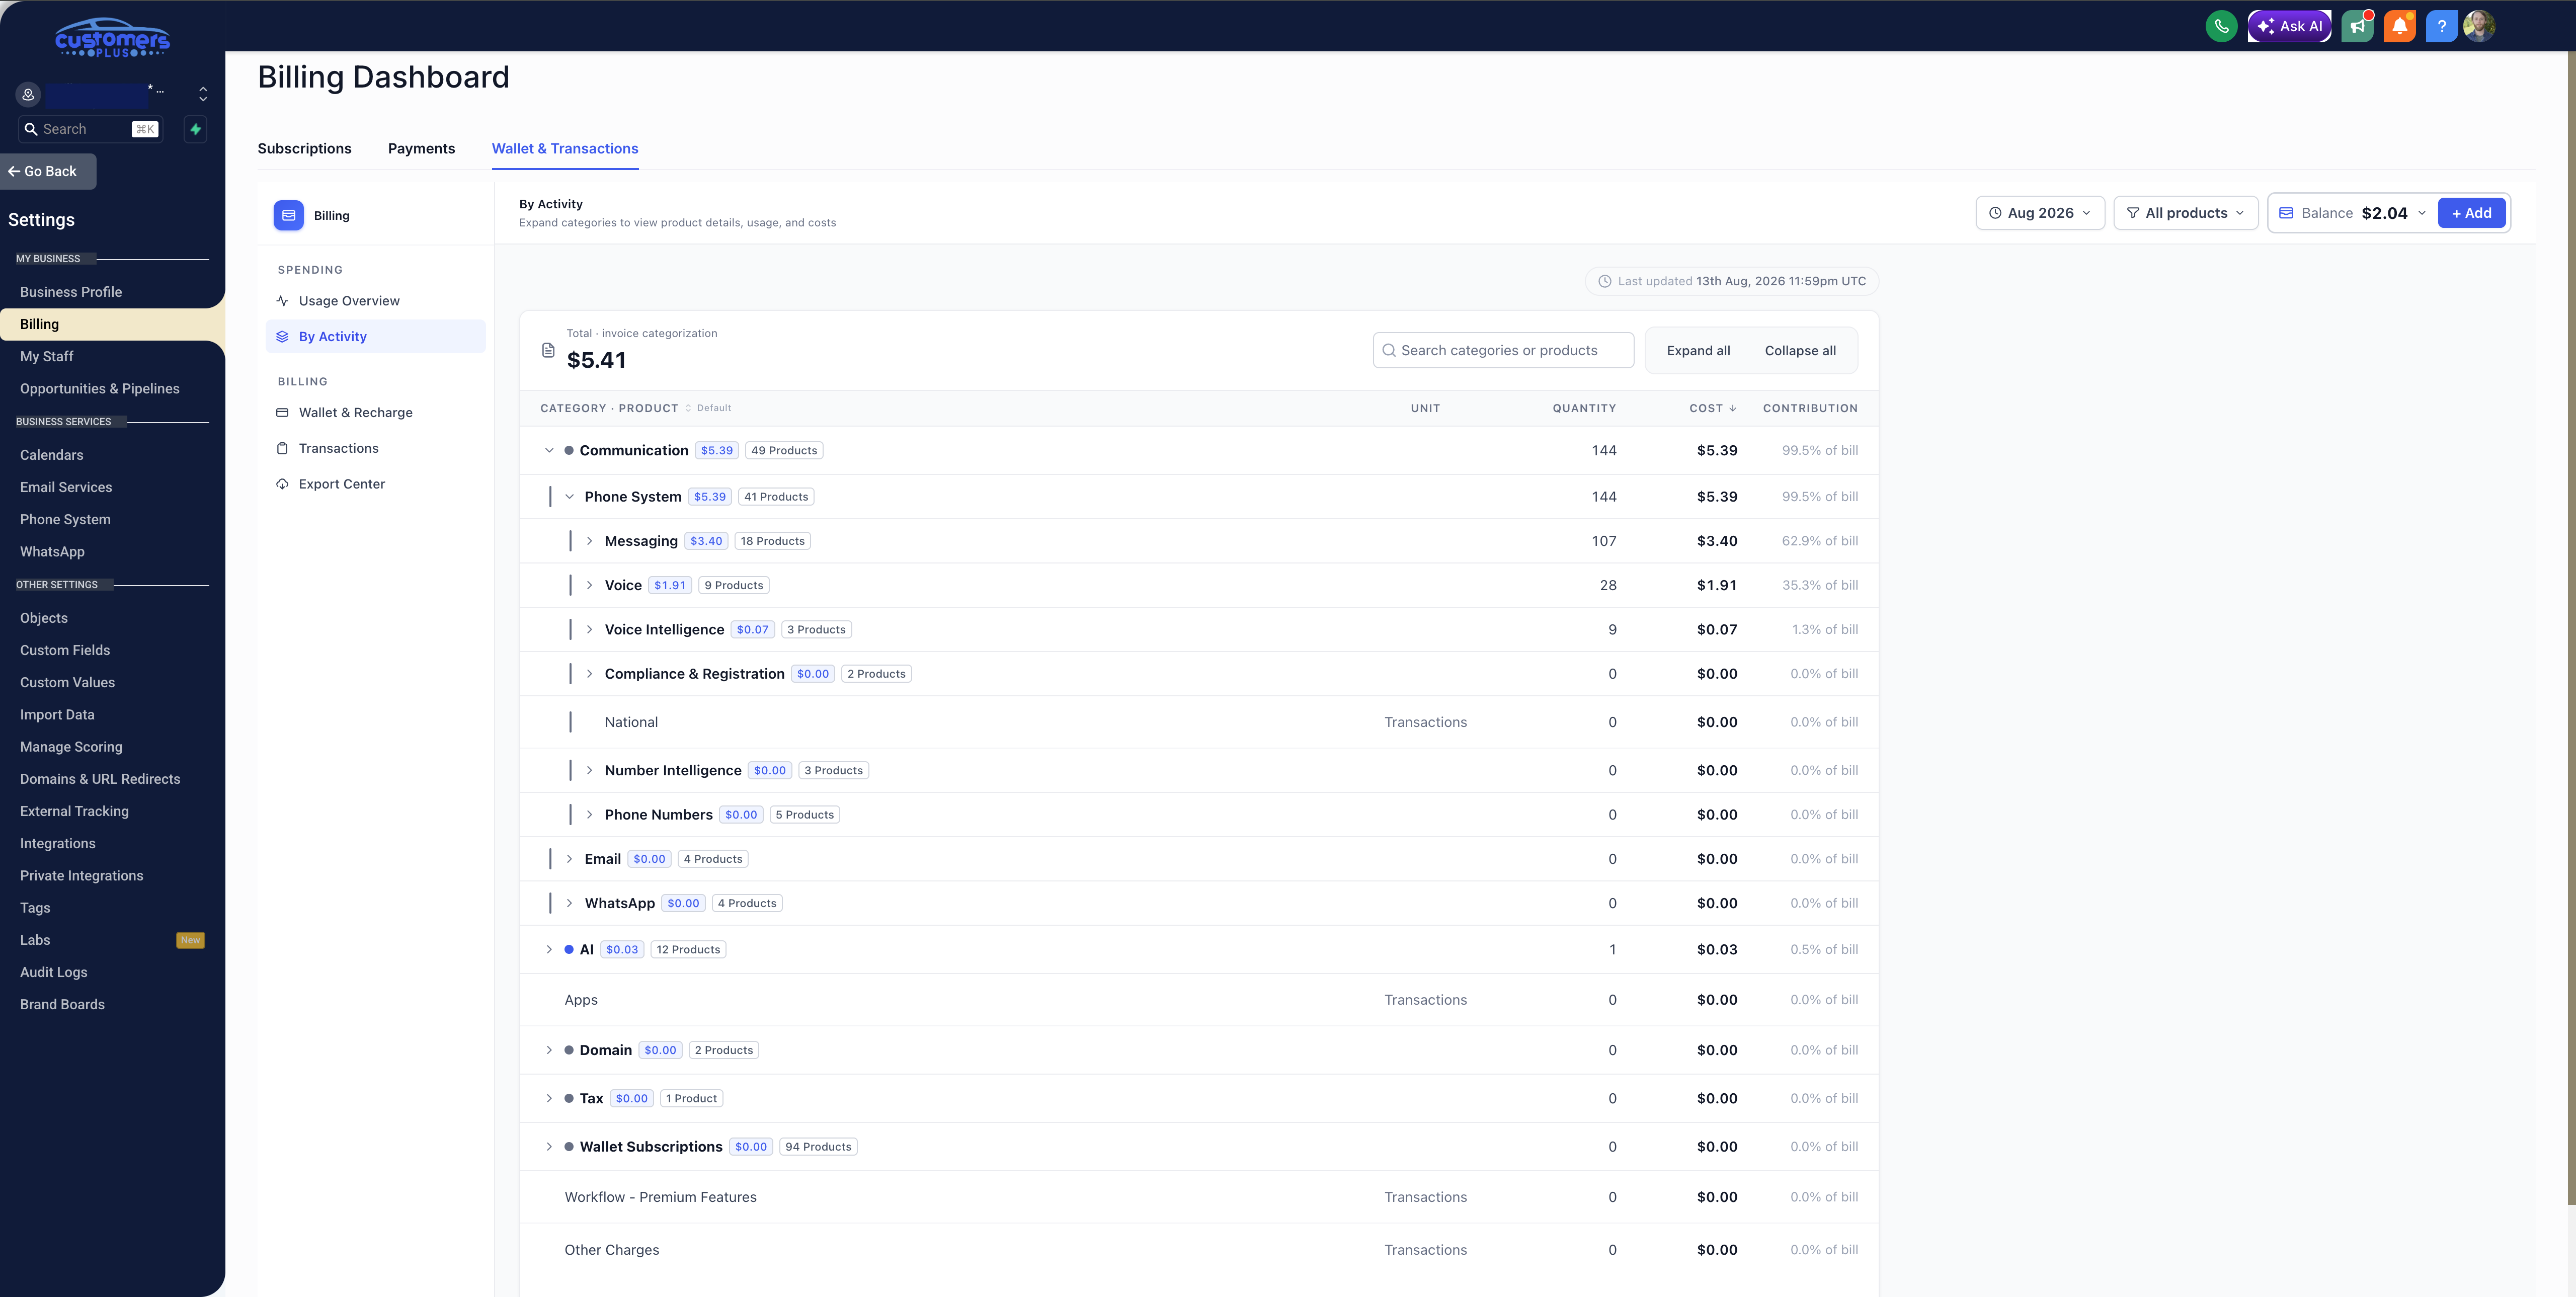The height and width of the screenshot is (1297, 2576).
Task: Click the By Activity layers icon
Action: point(282,337)
